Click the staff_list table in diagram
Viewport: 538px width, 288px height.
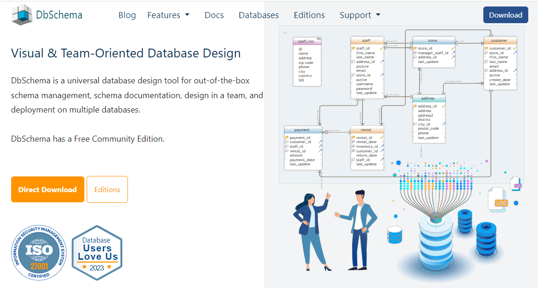point(307,62)
